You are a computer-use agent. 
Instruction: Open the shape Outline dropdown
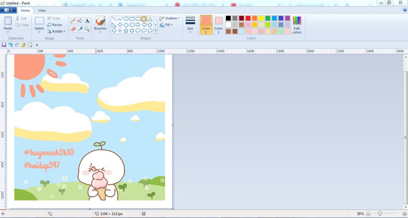point(170,18)
